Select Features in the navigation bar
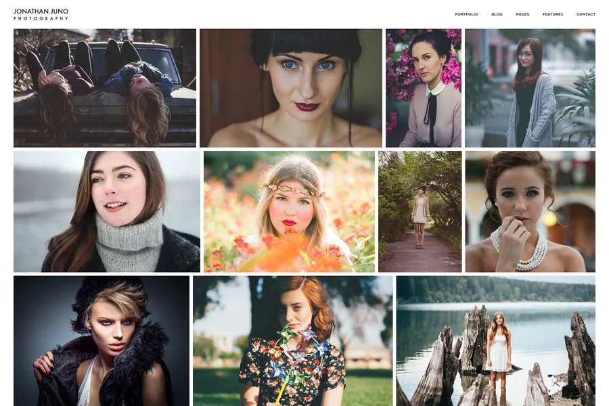The height and width of the screenshot is (406, 609). pyautogui.click(x=552, y=14)
